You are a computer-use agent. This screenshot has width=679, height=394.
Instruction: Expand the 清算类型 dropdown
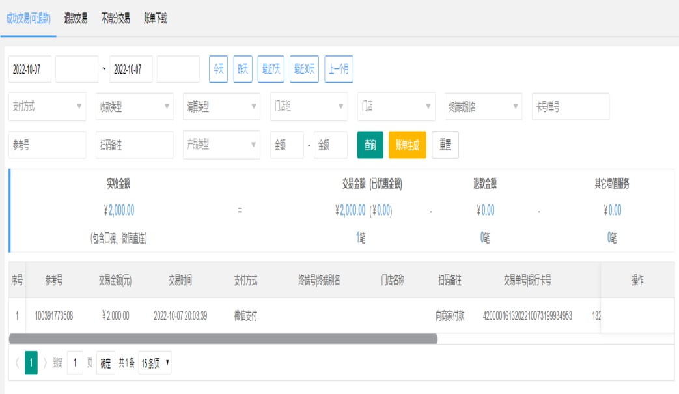click(x=221, y=107)
